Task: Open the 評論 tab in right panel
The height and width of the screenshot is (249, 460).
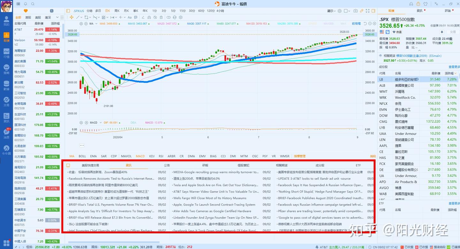Action: 448,11
